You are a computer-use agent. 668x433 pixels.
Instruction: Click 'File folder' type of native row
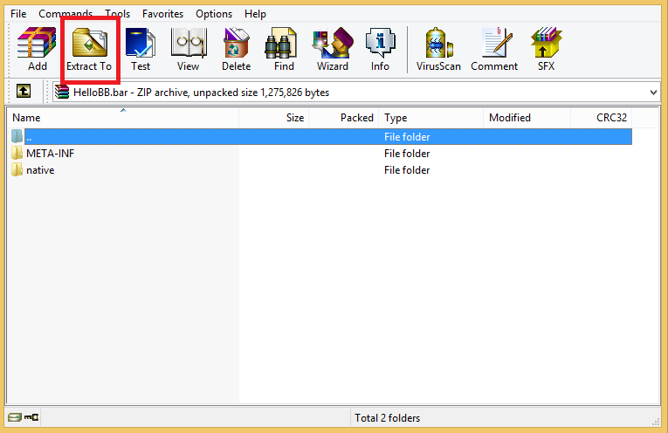[x=407, y=170]
